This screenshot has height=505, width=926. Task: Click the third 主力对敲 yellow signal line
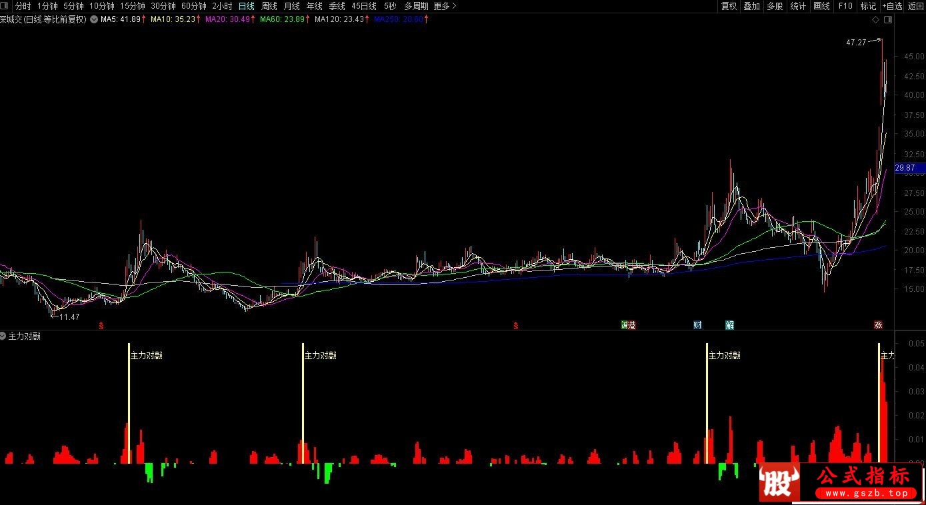[707, 403]
